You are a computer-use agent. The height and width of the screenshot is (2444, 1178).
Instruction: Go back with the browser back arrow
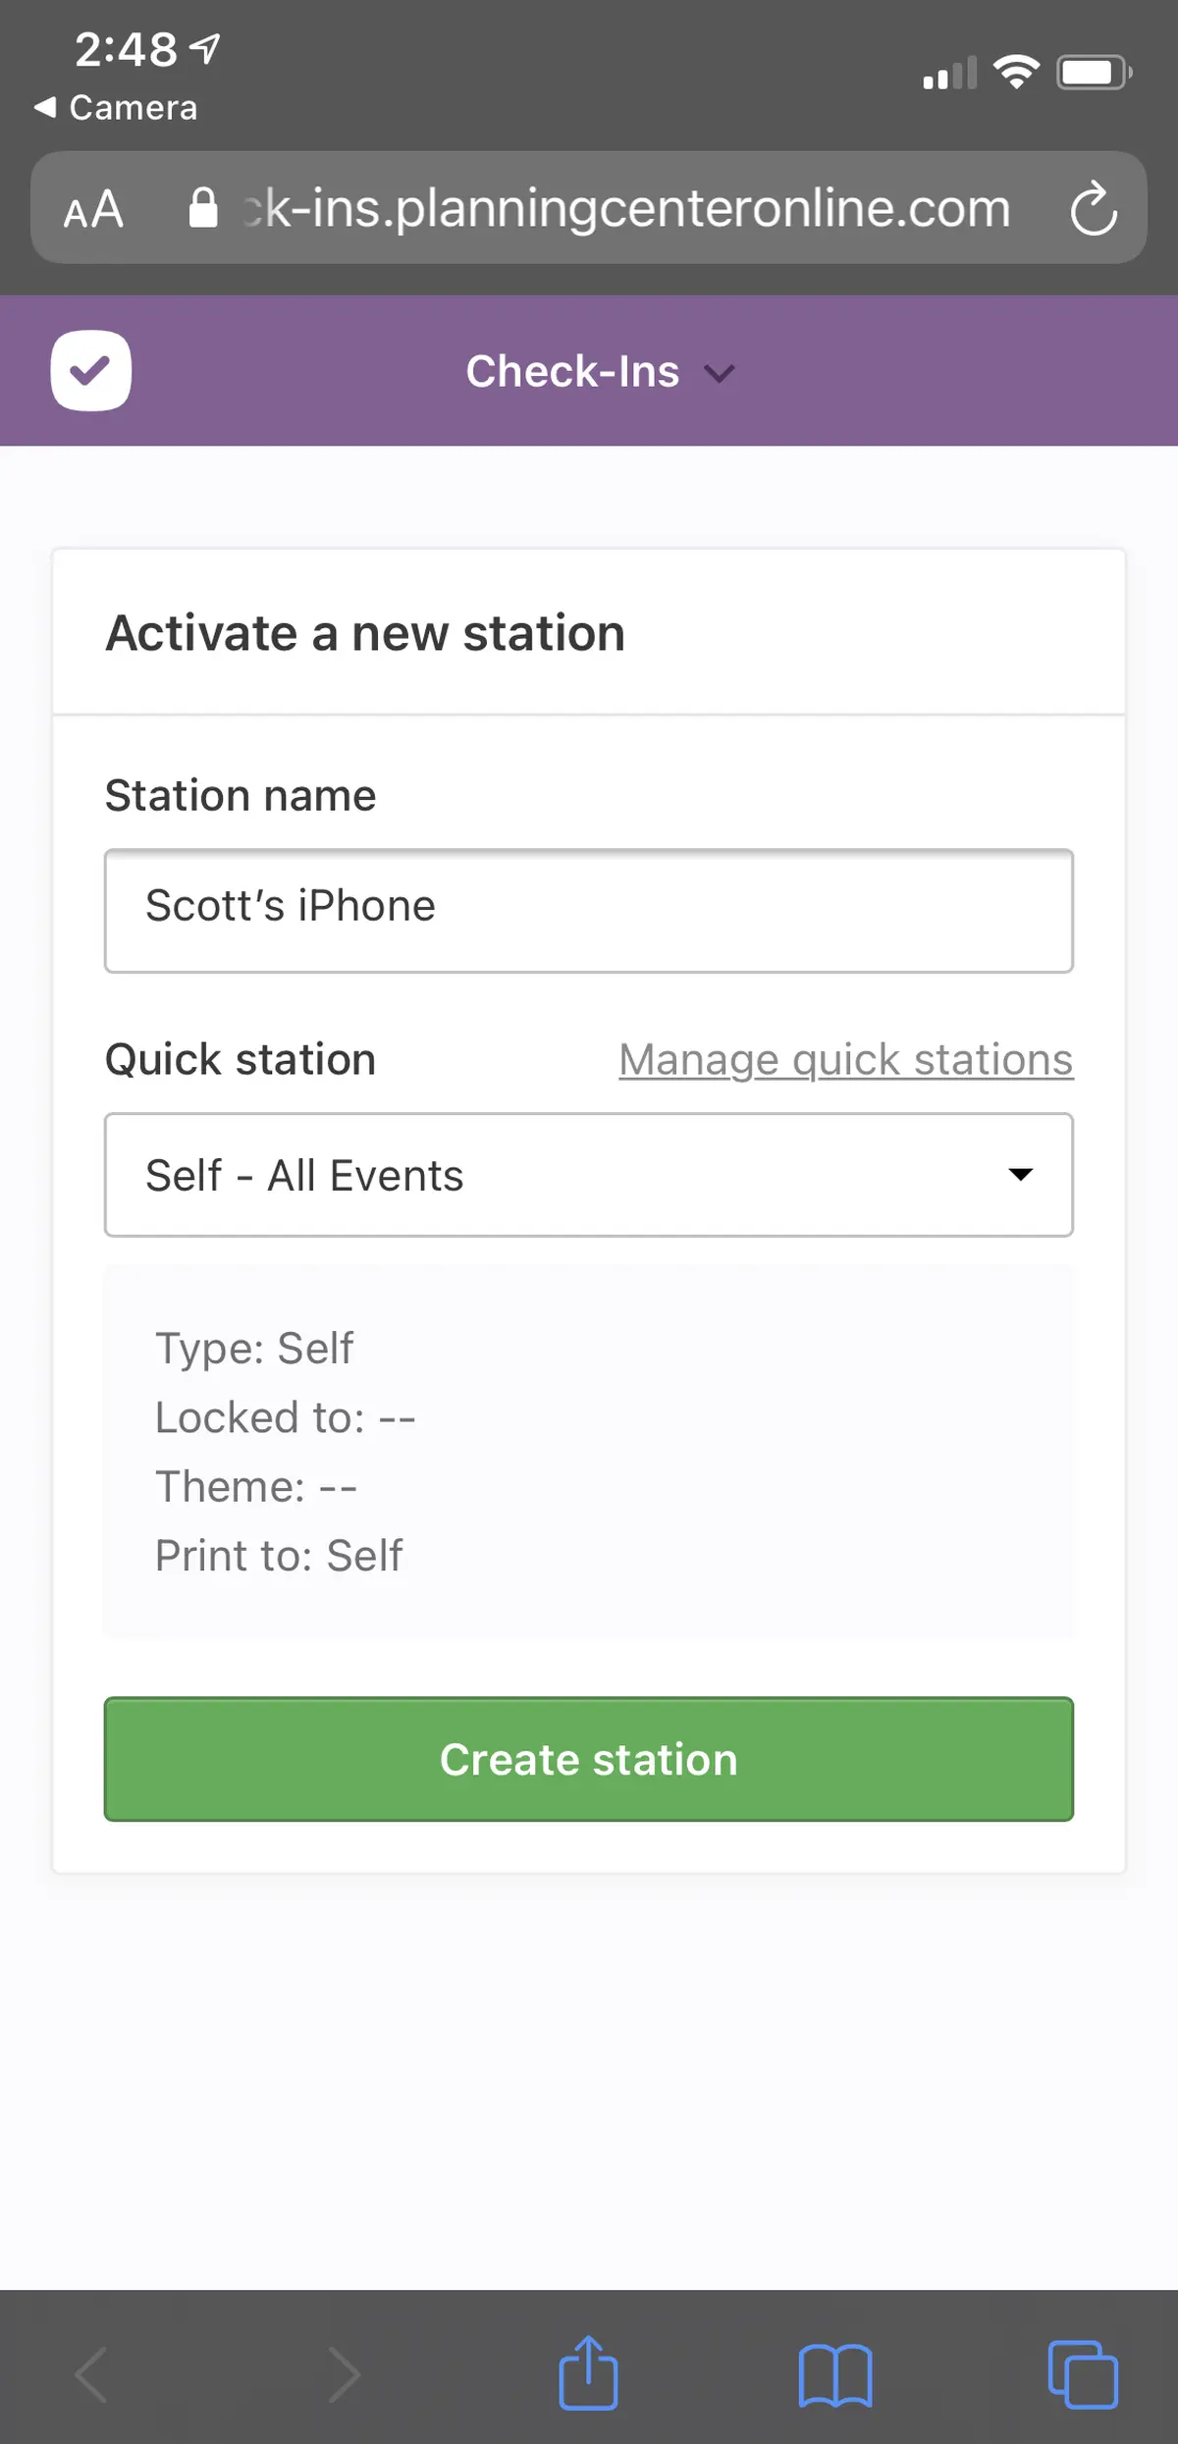pos(90,2375)
